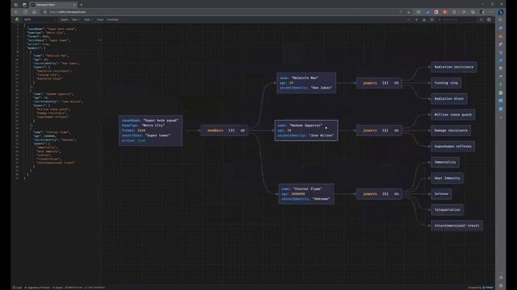
Task: Select the Molecule Man object node
Action: pos(306,83)
